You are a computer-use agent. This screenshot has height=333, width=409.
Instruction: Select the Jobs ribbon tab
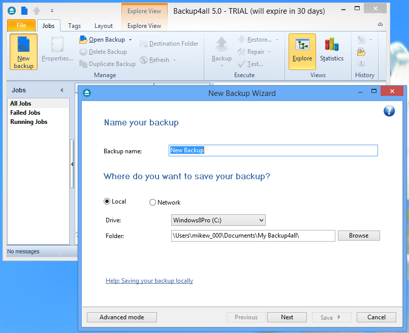pos(48,26)
